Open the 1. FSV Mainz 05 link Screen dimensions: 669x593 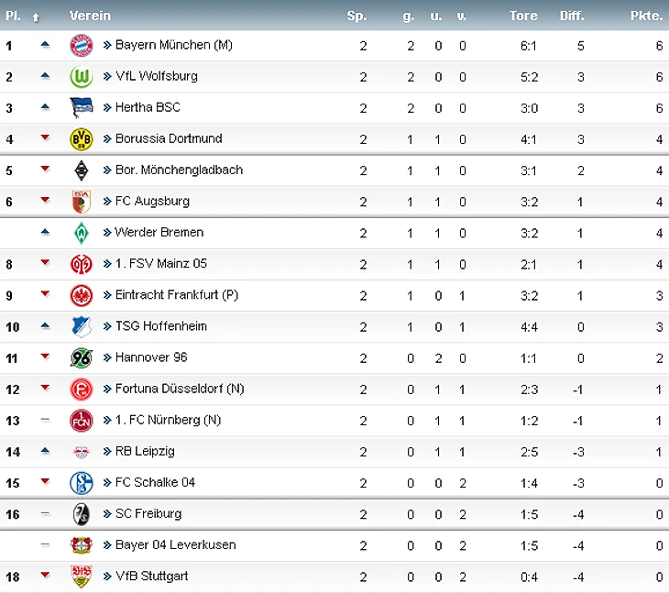pyautogui.click(x=160, y=263)
